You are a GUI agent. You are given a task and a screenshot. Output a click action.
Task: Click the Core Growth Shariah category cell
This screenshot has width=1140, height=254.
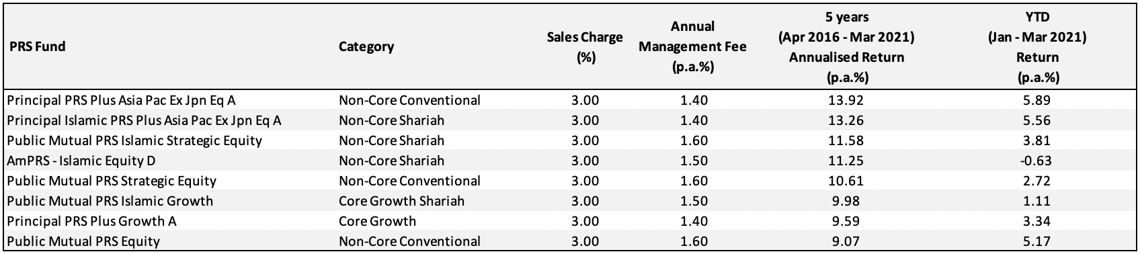(401, 202)
